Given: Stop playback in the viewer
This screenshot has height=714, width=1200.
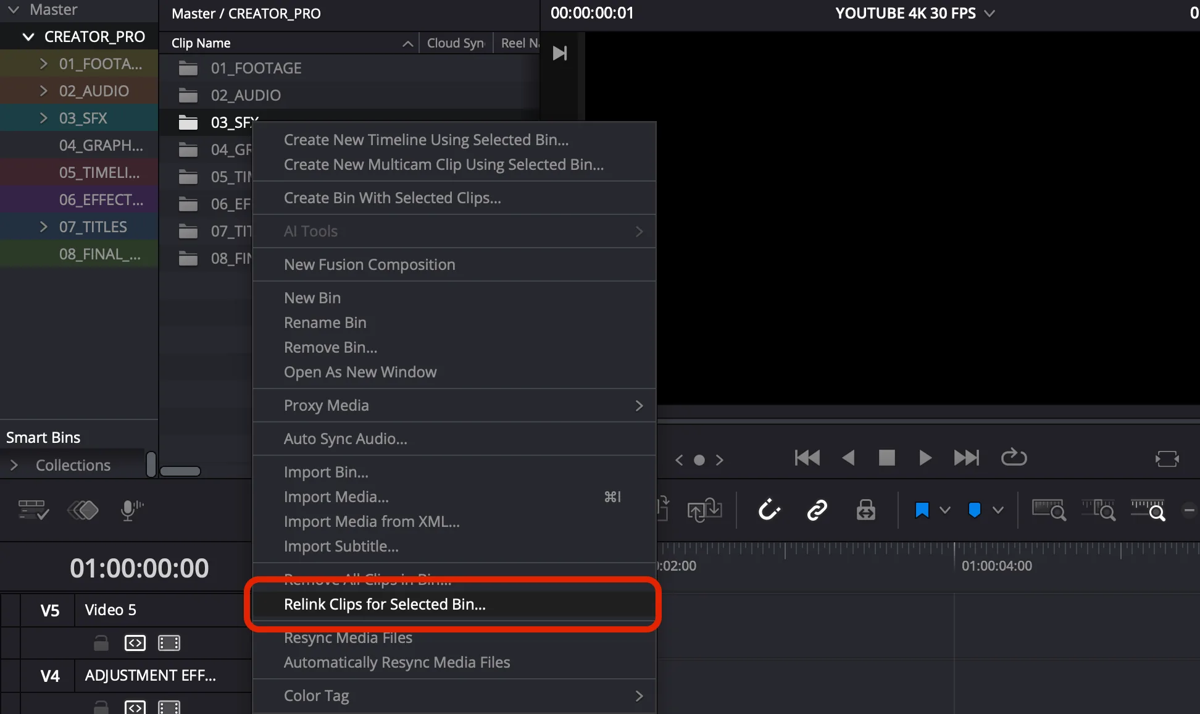Looking at the screenshot, I should click(887, 458).
